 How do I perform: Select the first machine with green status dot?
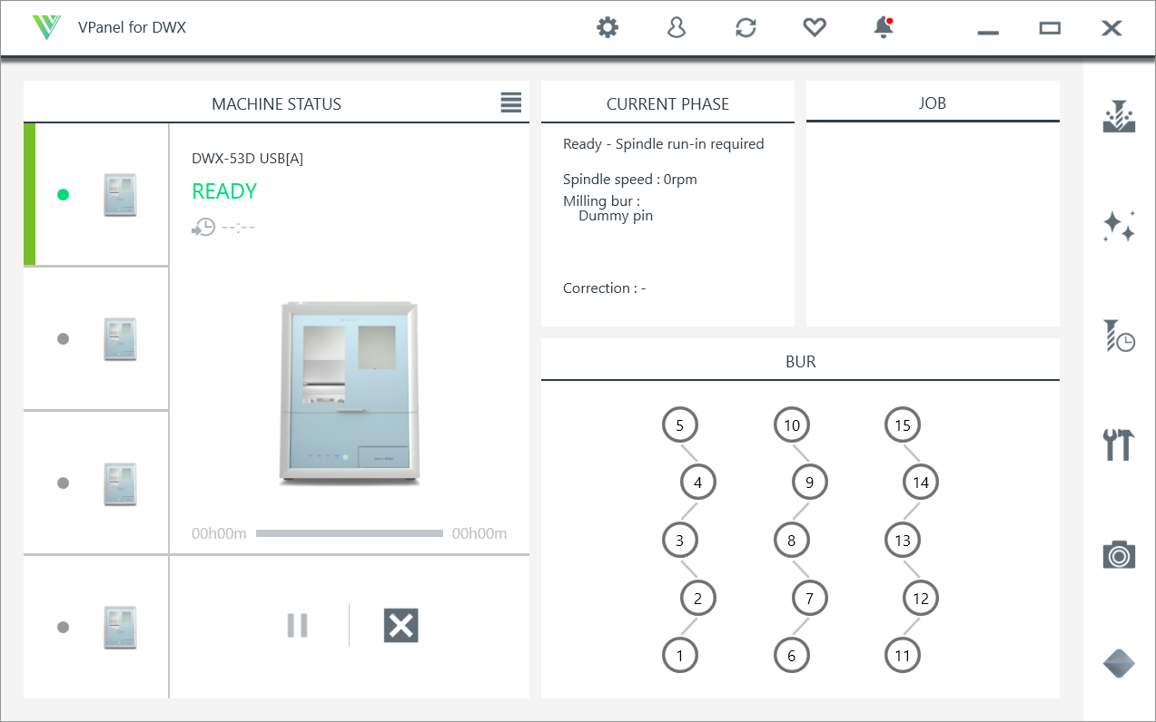tap(96, 194)
